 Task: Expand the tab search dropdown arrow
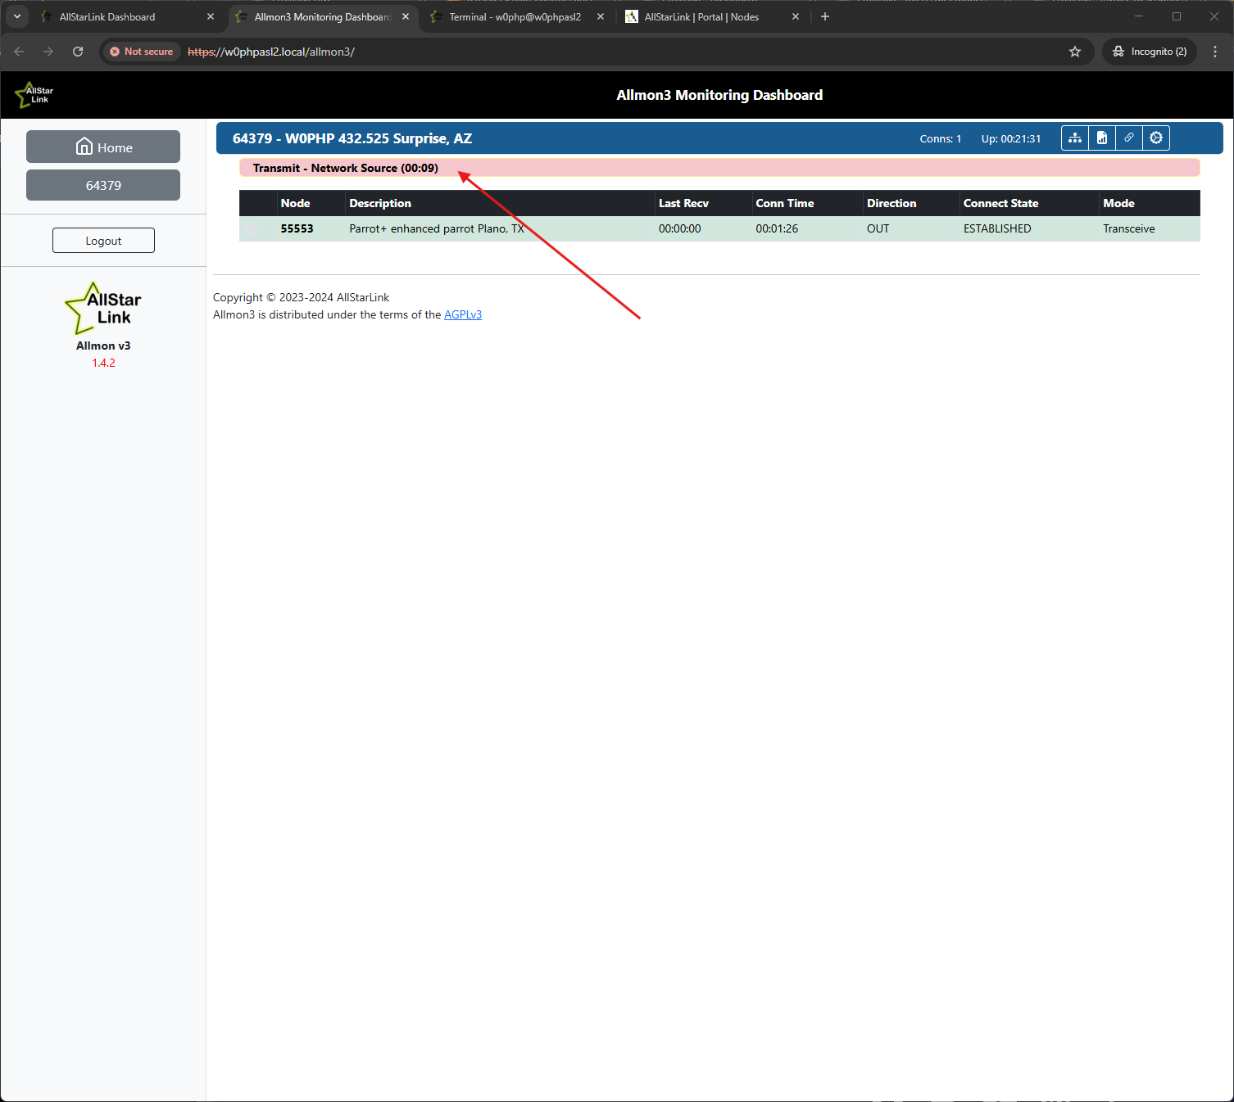pos(17,16)
